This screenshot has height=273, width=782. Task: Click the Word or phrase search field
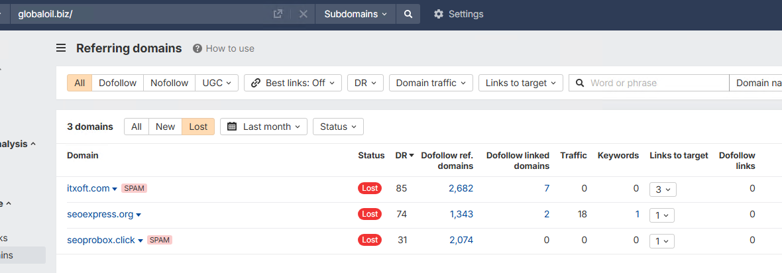click(x=656, y=83)
